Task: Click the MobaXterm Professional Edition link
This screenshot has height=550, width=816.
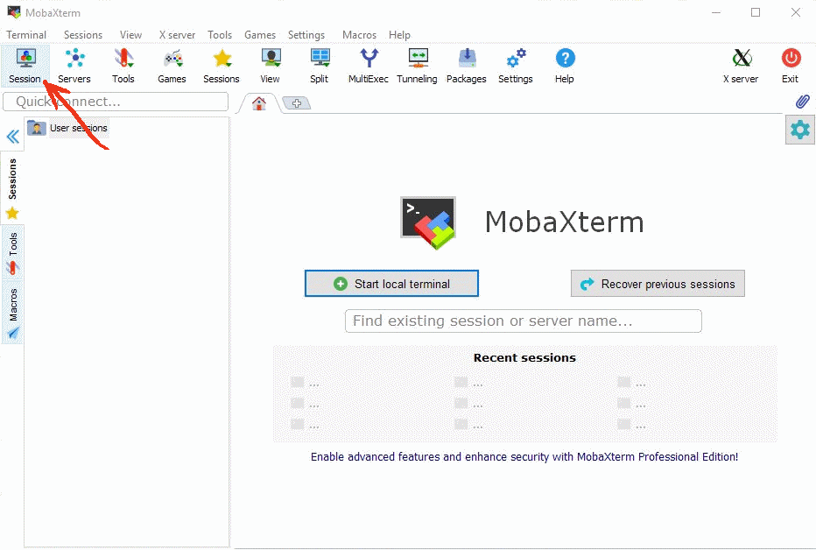Action: (524, 457)
